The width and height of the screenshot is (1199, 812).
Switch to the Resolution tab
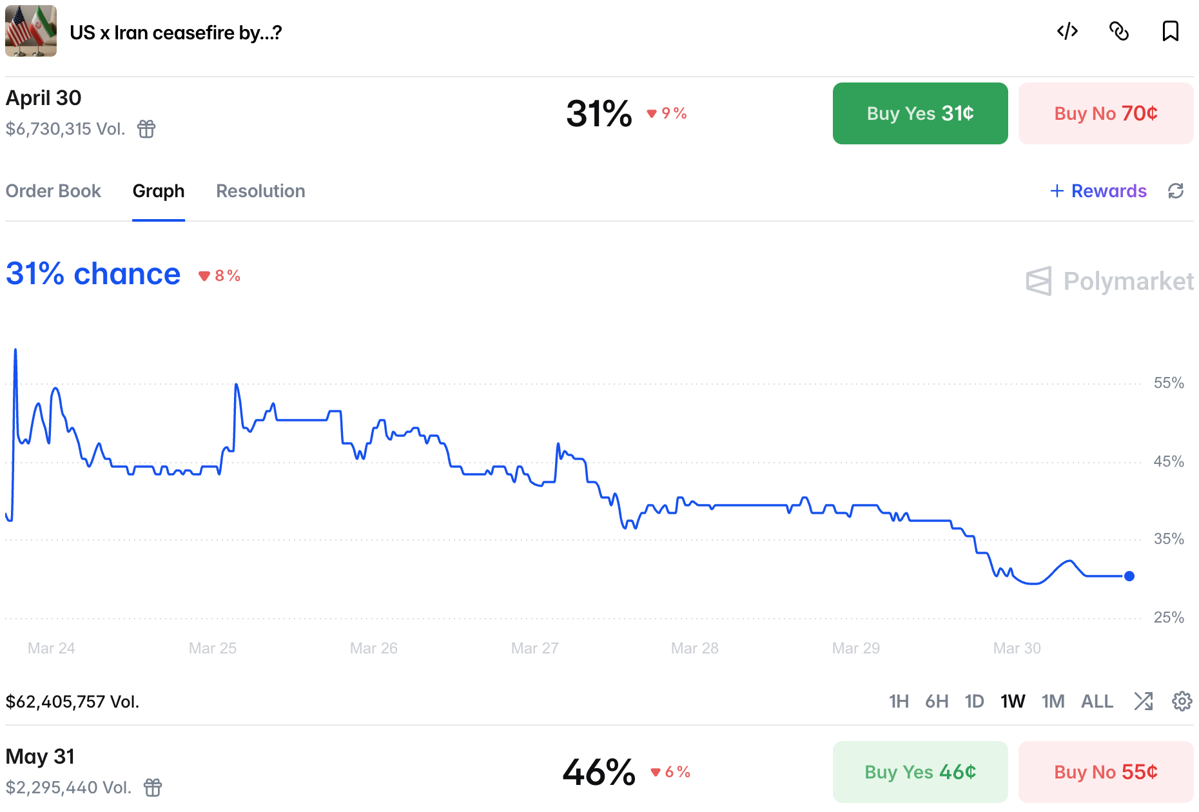[260, 191]
